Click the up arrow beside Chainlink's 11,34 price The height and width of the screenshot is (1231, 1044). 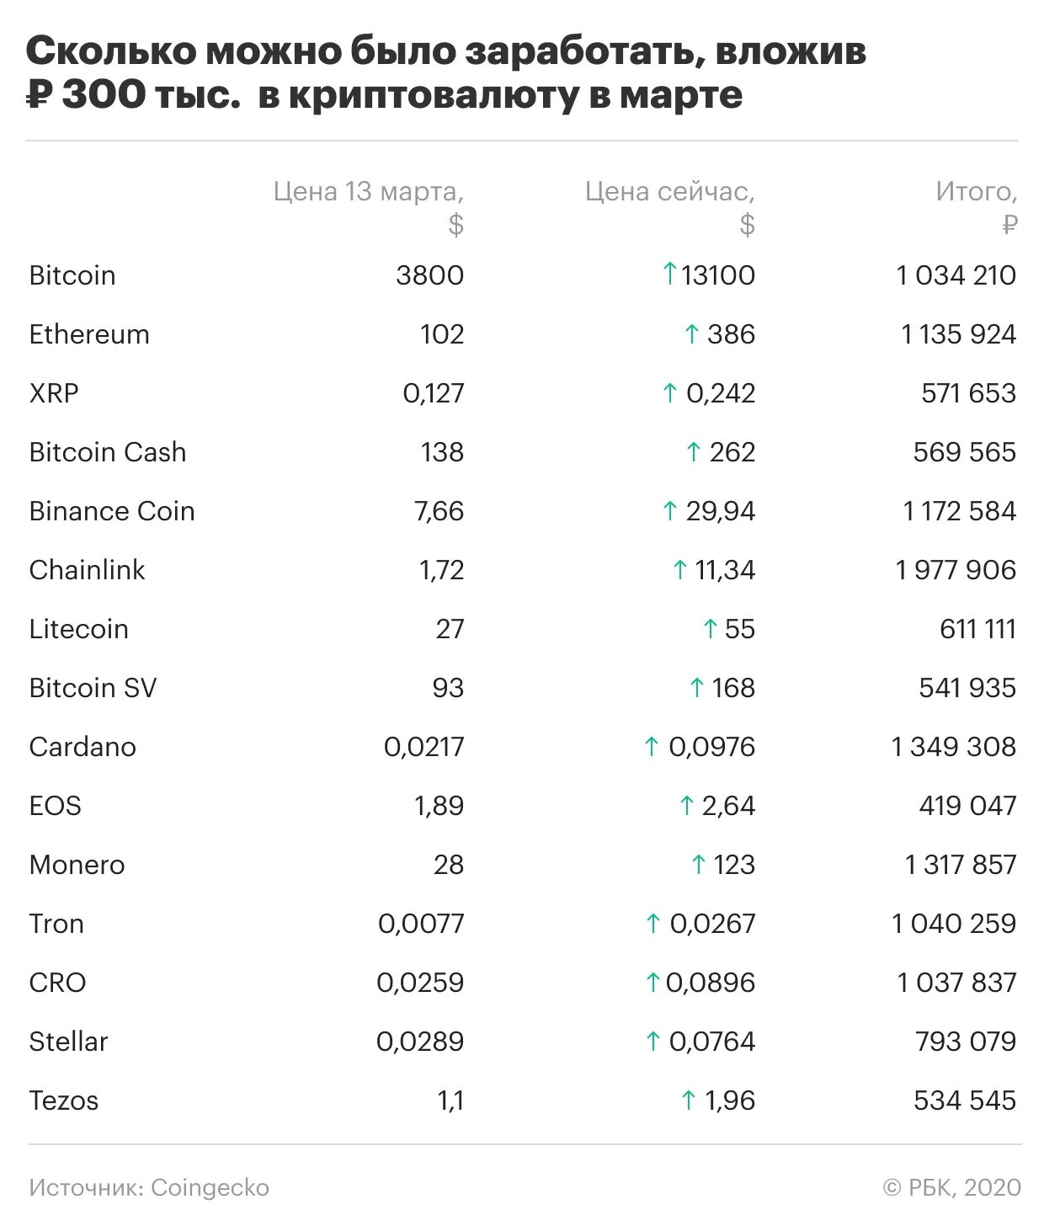(680, 570)
